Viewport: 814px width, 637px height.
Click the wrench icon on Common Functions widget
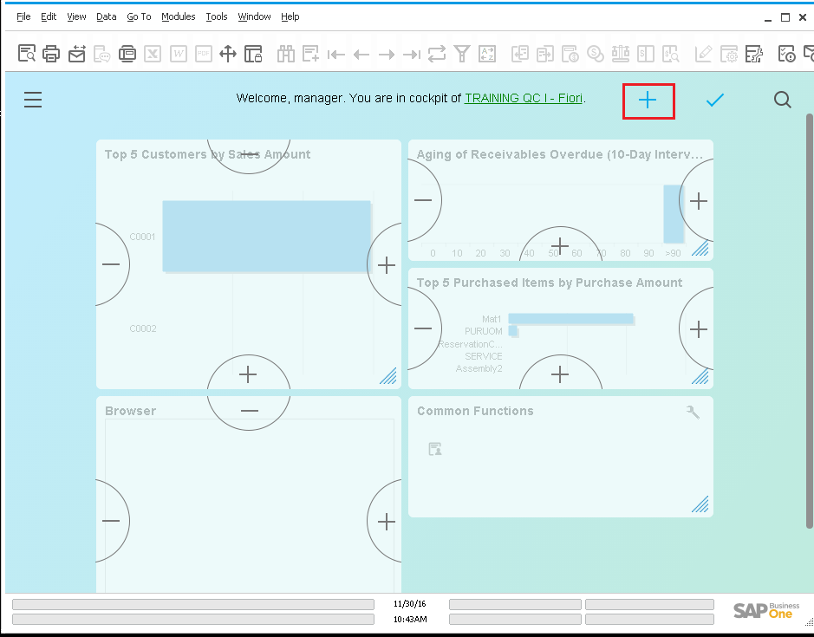[x=692, y=411]
